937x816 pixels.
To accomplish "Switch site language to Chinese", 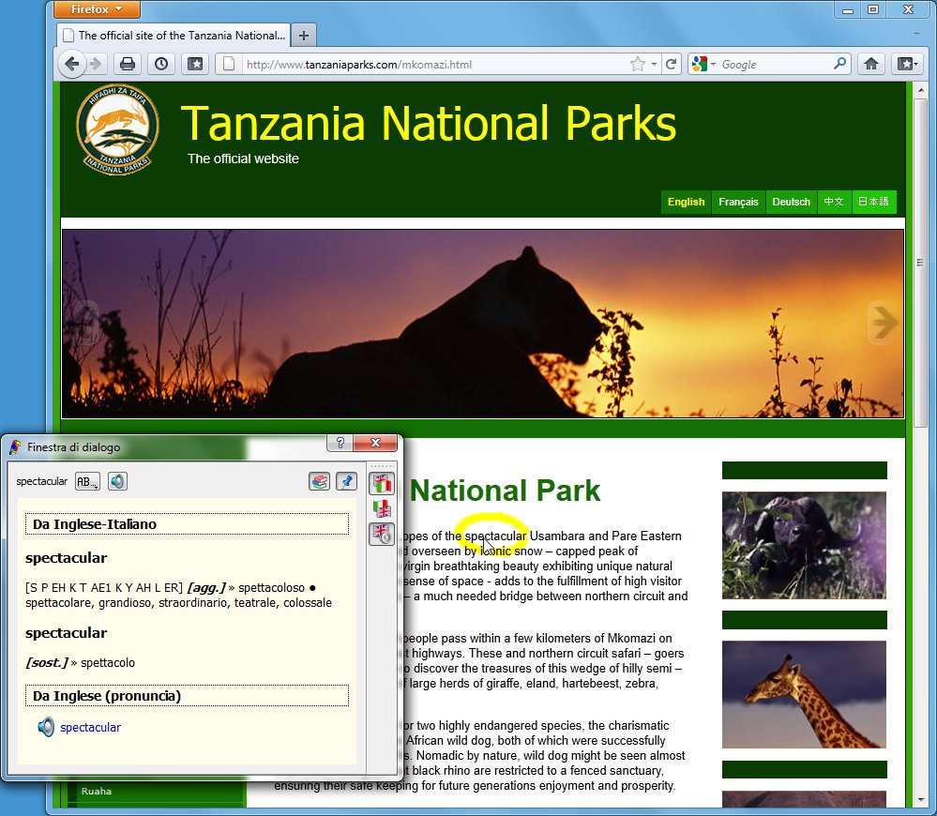I will coord(834,202).
